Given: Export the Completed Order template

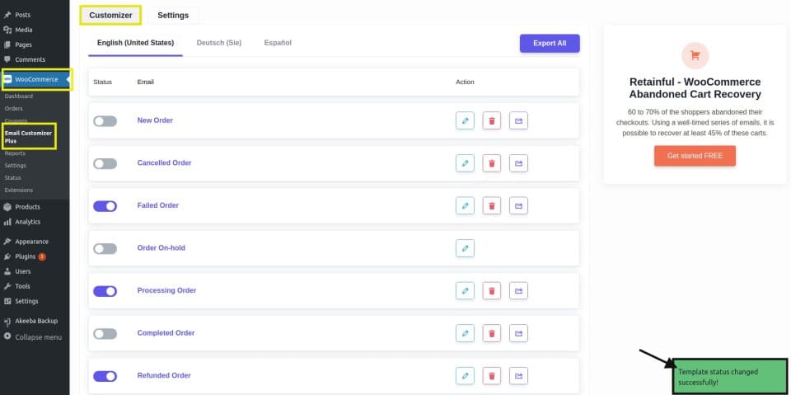Looking at the screenshot, I should (518, 333).
